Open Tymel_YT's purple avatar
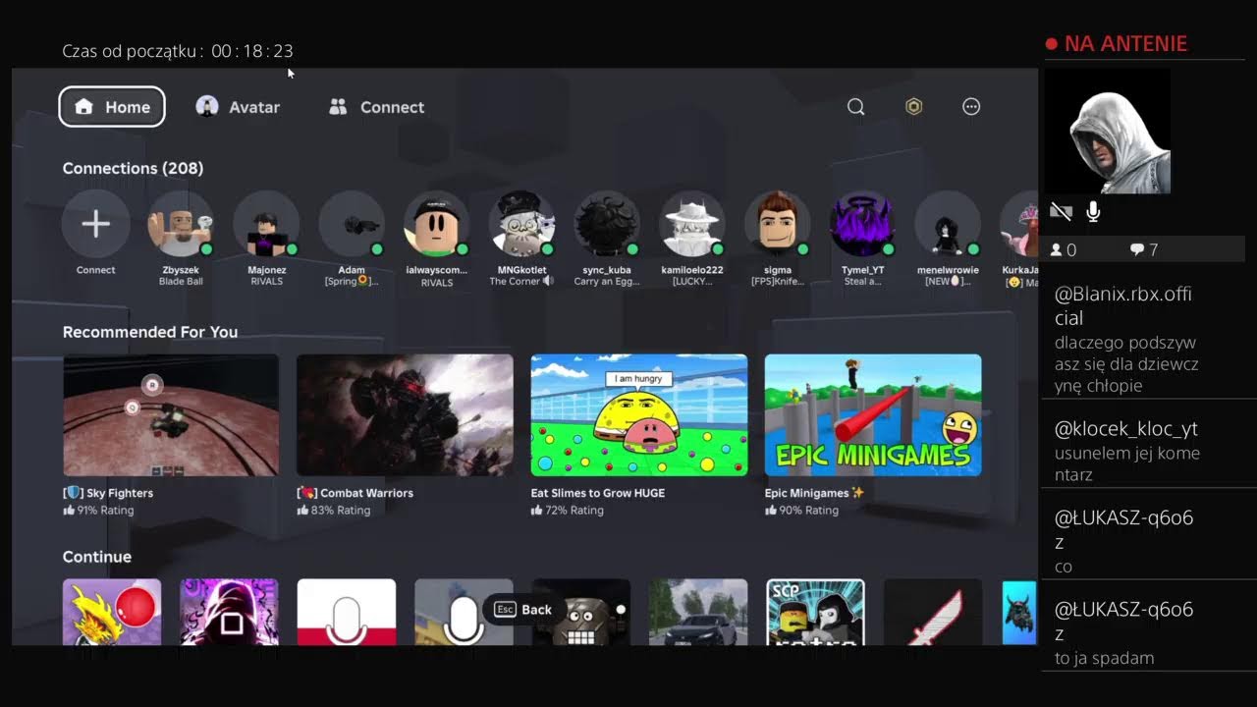Image resolution: width=1257 pixels, height=707 pixels. (863, 224)
